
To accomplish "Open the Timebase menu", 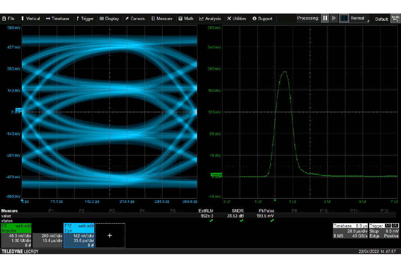I will (x=57, y=18).
